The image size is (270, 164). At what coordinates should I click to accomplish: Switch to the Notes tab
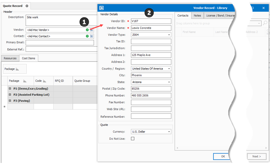coord(197,16)
